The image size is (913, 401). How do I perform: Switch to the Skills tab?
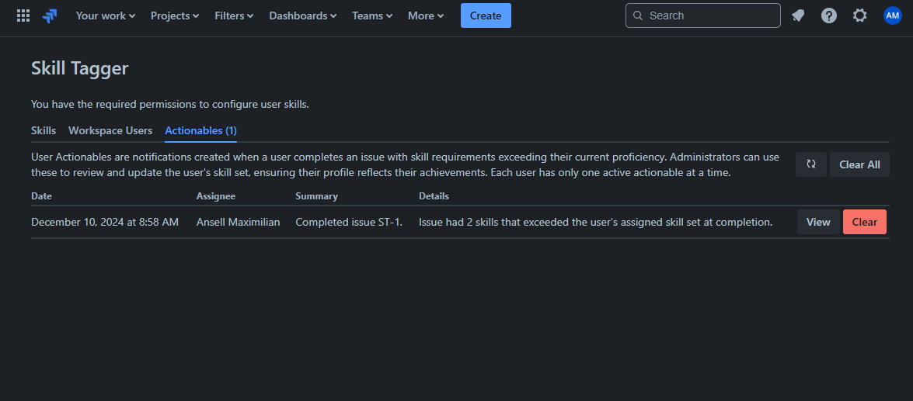tap(44, 130)
